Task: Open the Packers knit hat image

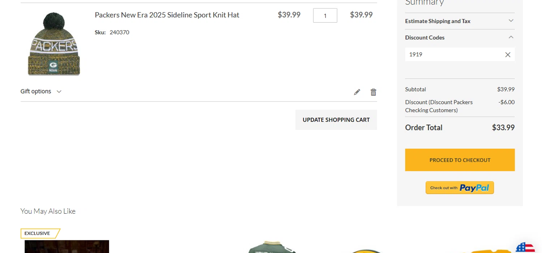Action: 54,44
